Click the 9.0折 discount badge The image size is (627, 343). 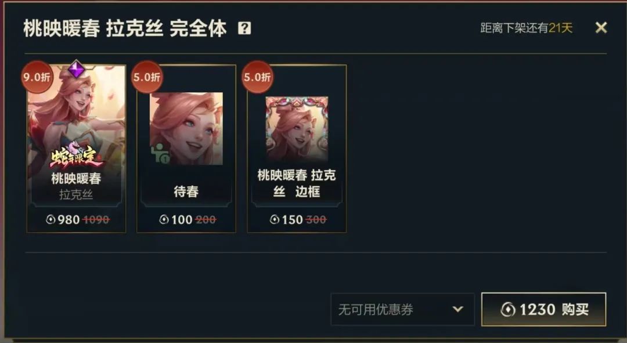pyautogui.click(x=37, y=77)
